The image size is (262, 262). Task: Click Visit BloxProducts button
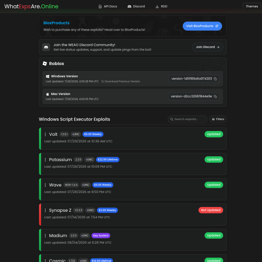tap(202, 26)
